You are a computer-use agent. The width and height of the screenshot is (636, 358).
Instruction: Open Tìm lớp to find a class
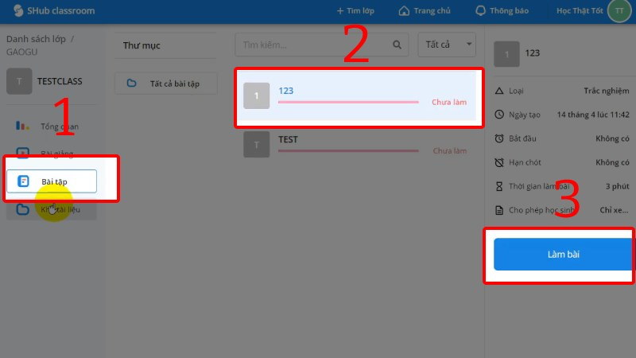pyautogui.click(x=355, y=11)
